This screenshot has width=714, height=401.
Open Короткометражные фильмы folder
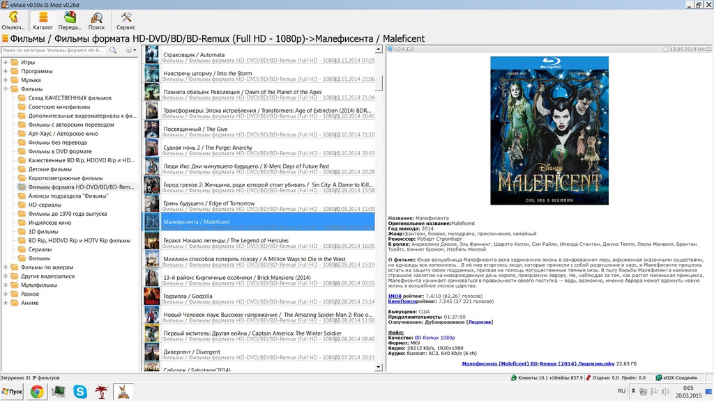[x=61, y=178]
